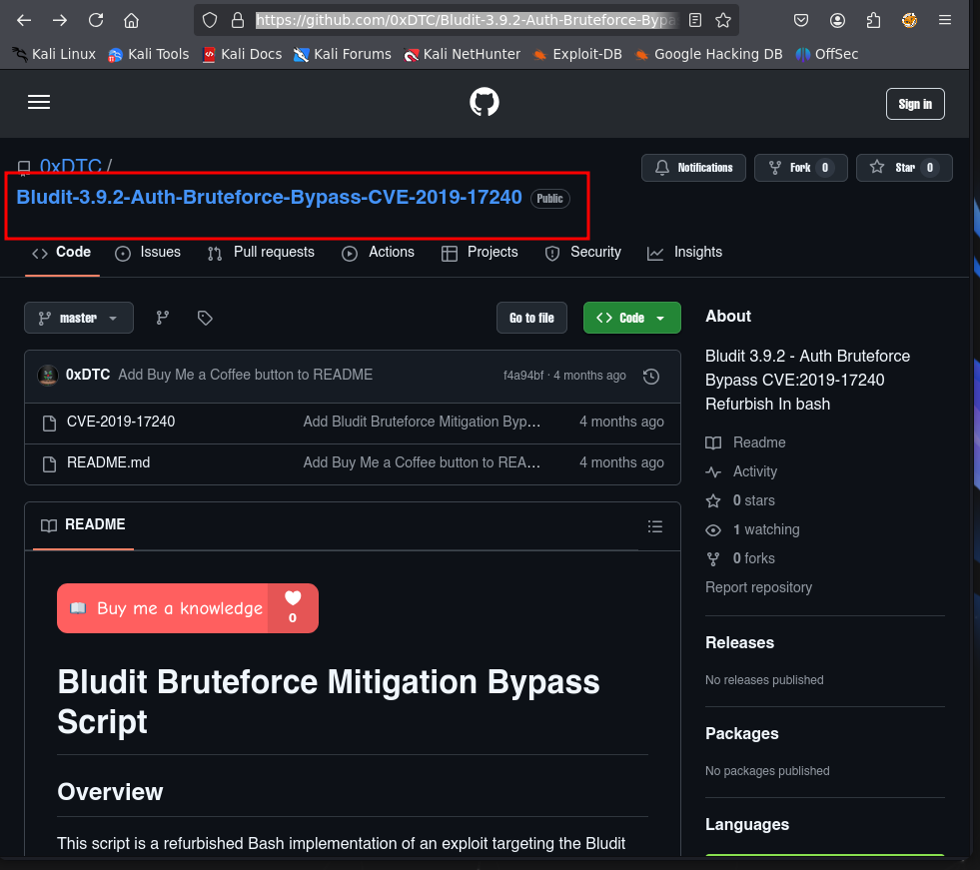
Task: Bookmark this page with the star
Action: click(723, 21)
